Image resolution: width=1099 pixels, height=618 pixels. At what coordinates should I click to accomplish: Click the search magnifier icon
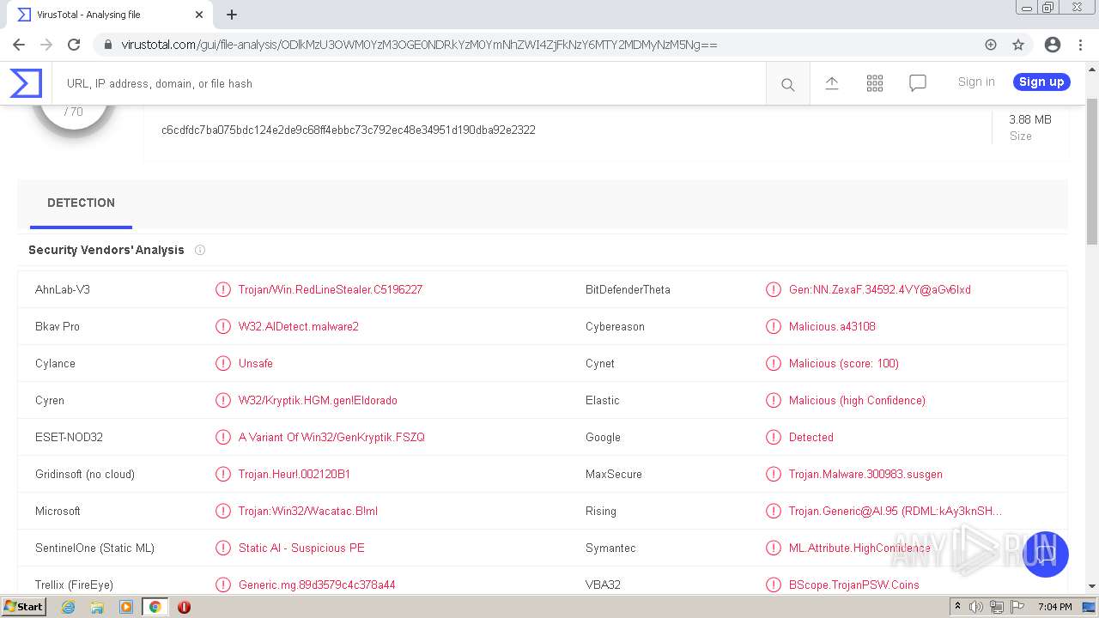pyautogui.click(x=787, y=84)
